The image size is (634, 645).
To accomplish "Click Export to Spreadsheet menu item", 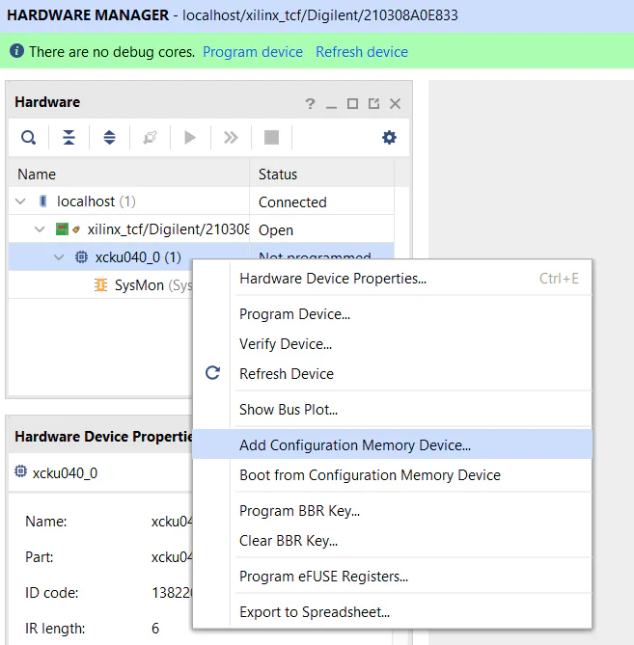I will tap(314, 612).
